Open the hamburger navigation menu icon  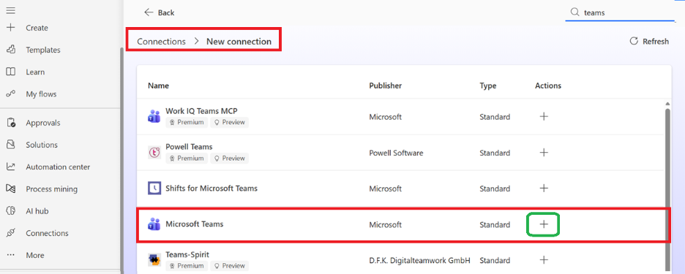point(10,10)
